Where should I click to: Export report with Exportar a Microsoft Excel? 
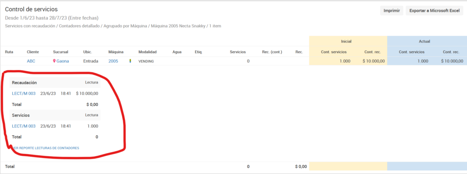point(435,11)
